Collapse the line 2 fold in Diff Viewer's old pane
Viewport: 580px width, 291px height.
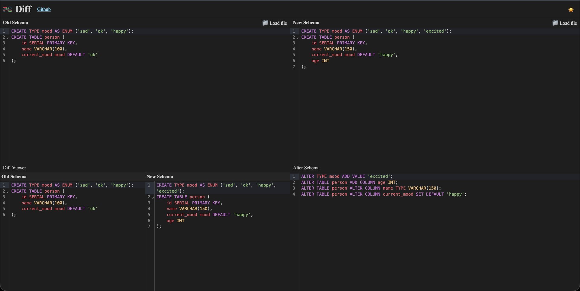pyautogui.click(x=8, y=192)
